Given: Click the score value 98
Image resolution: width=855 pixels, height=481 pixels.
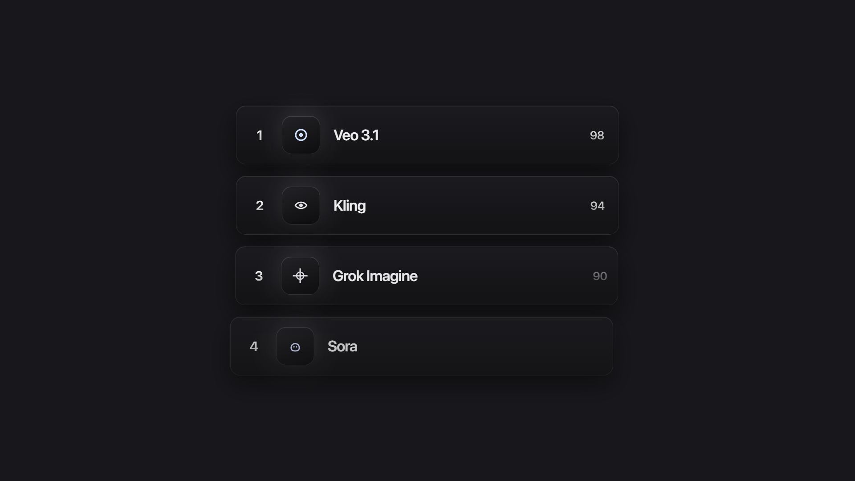Looking at the screenshot, I should (597, 135).
